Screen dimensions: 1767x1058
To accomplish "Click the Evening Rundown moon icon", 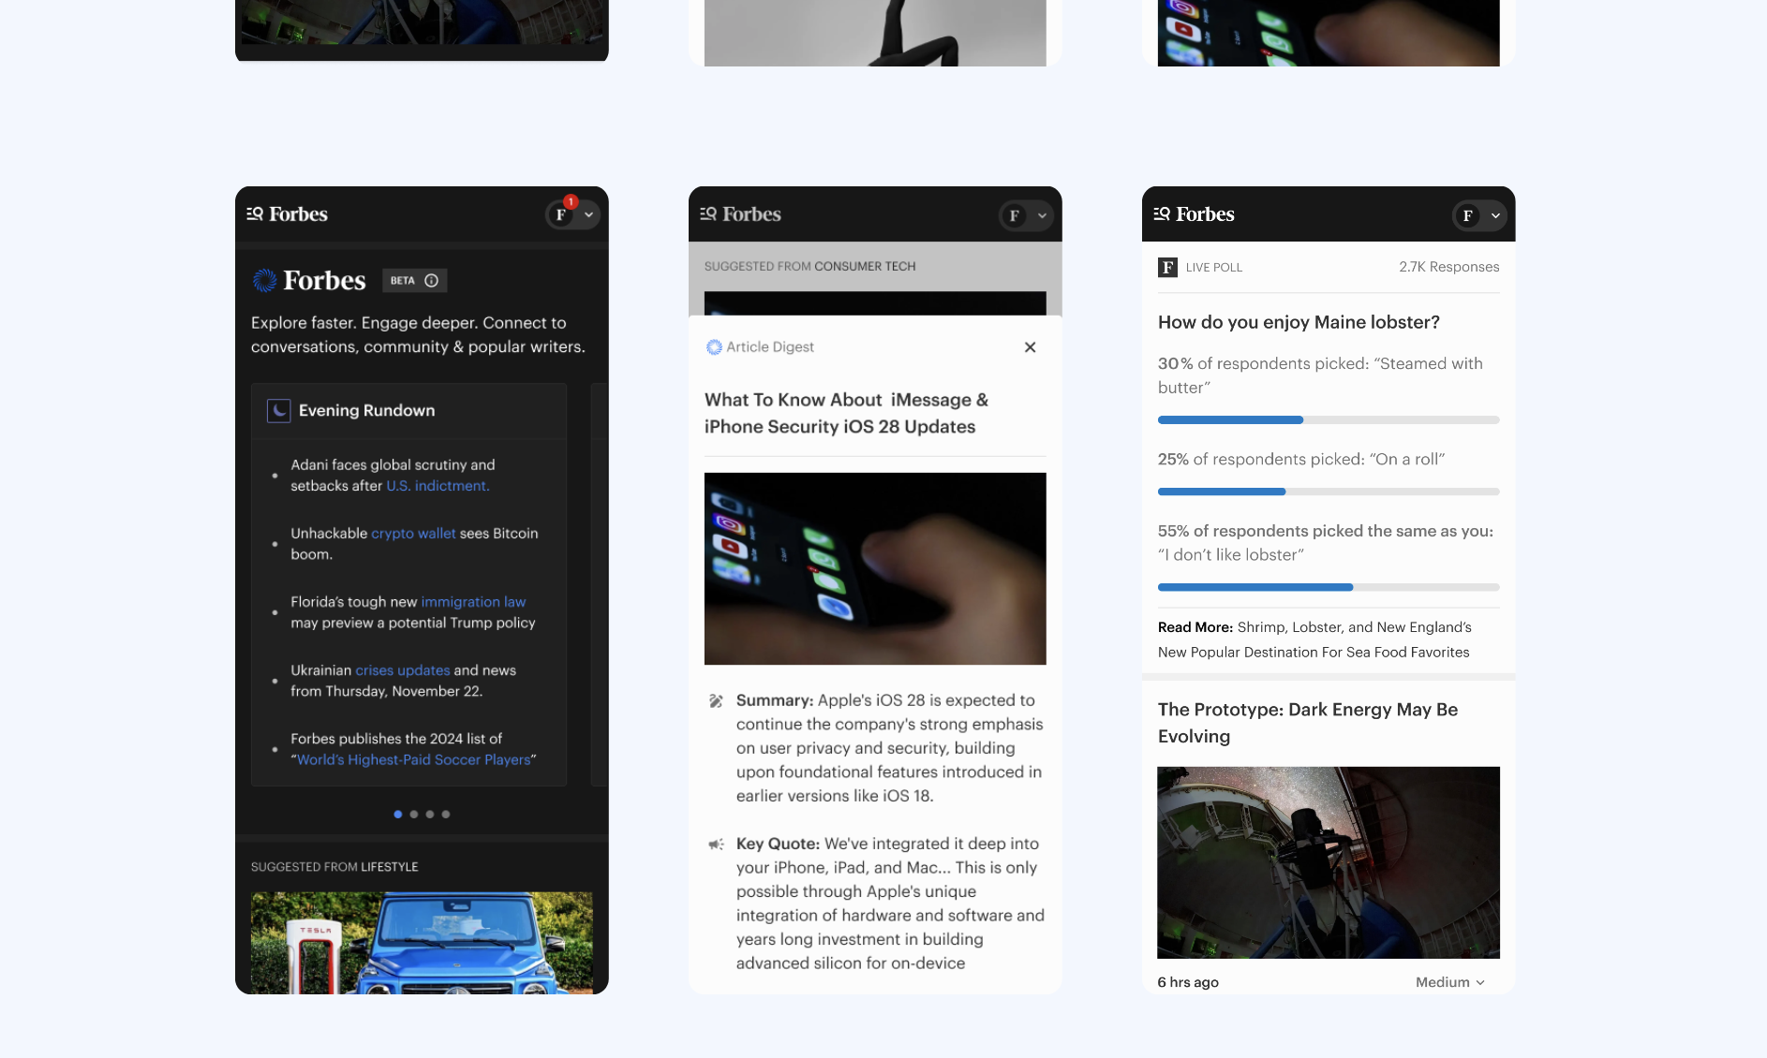I will click(x=278, y=411).
